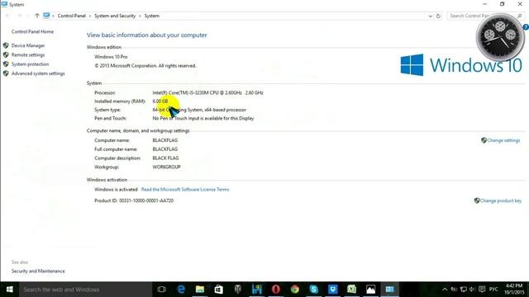Image resolution: width=529 pixels, height=297 pixels.
Task: Click the Forward navigation arrow
Action: pos(20,16)
